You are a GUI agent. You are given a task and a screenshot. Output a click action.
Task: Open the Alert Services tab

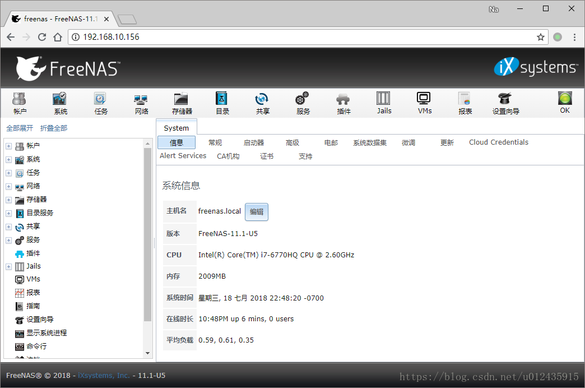coord(183,156)
